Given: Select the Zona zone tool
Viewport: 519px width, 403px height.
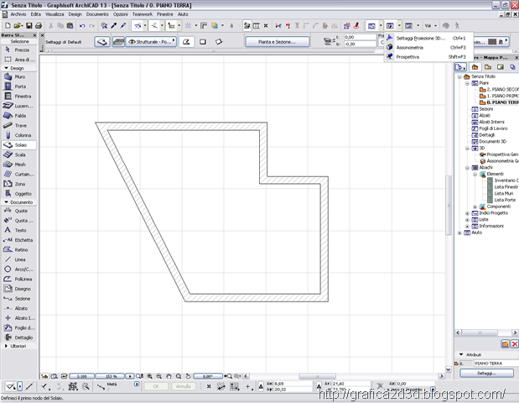Looking at the screenshot, I should pyautogui.click(x=19, y=184).
